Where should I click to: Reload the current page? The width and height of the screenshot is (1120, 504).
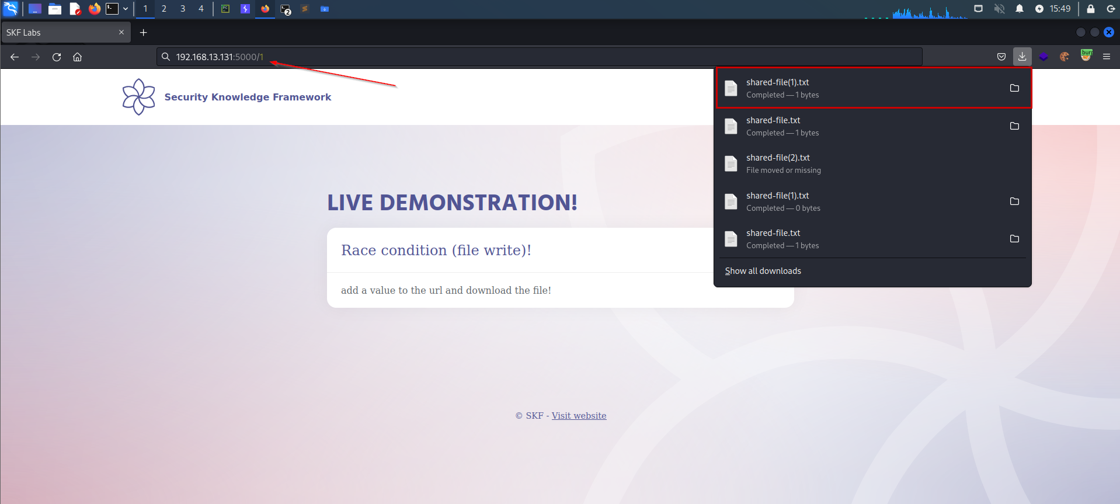pyautogui.click(x=57, y=57)
